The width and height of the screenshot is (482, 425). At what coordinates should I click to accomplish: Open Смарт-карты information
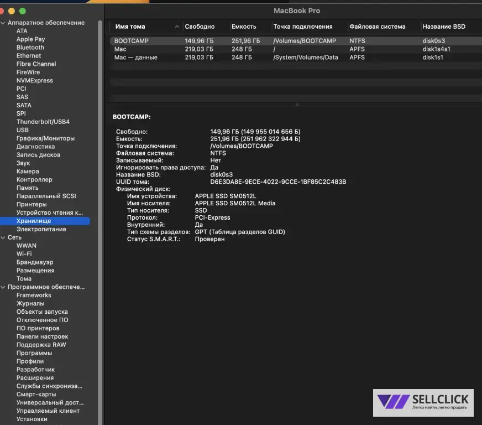click(36, 395)
